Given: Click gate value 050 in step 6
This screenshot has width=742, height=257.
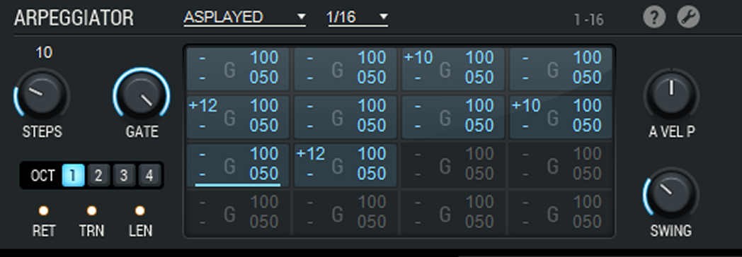Looking at the screenshot, I should [x=372, y=126].
